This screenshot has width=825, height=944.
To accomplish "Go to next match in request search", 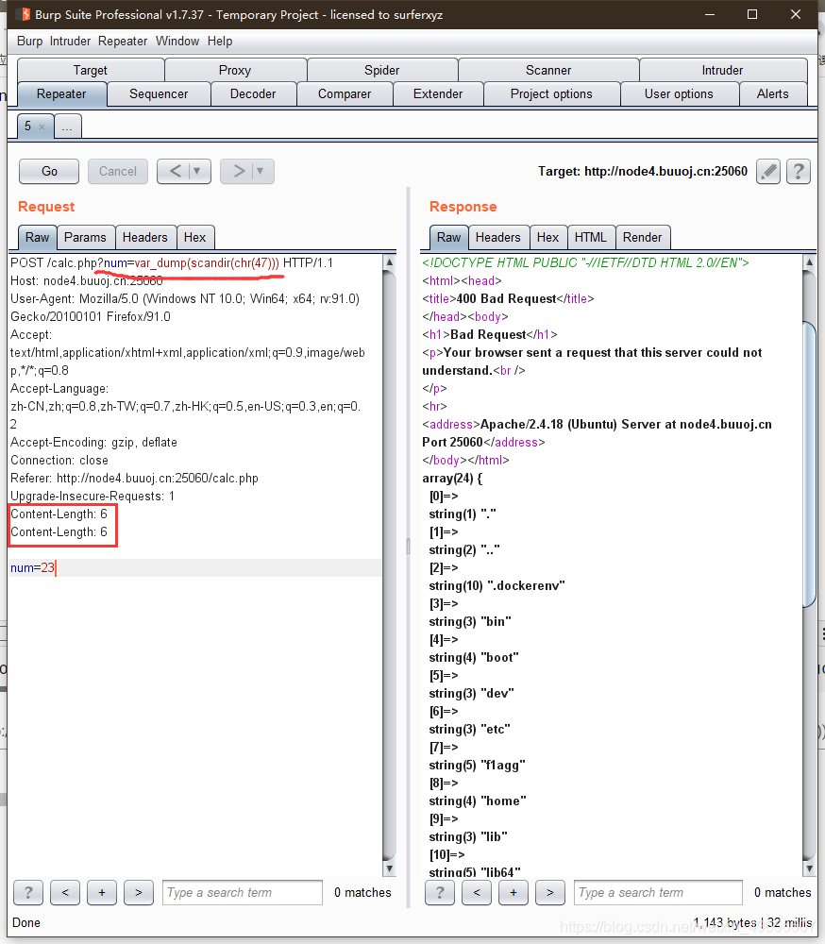I will click(x=139, y=892).
